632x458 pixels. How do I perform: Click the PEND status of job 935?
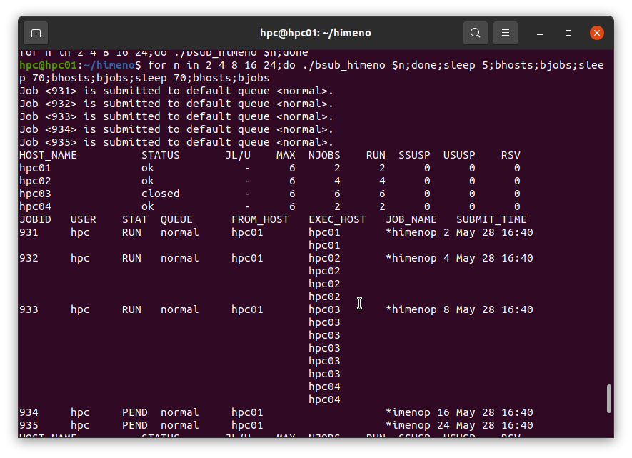(135, 425)
